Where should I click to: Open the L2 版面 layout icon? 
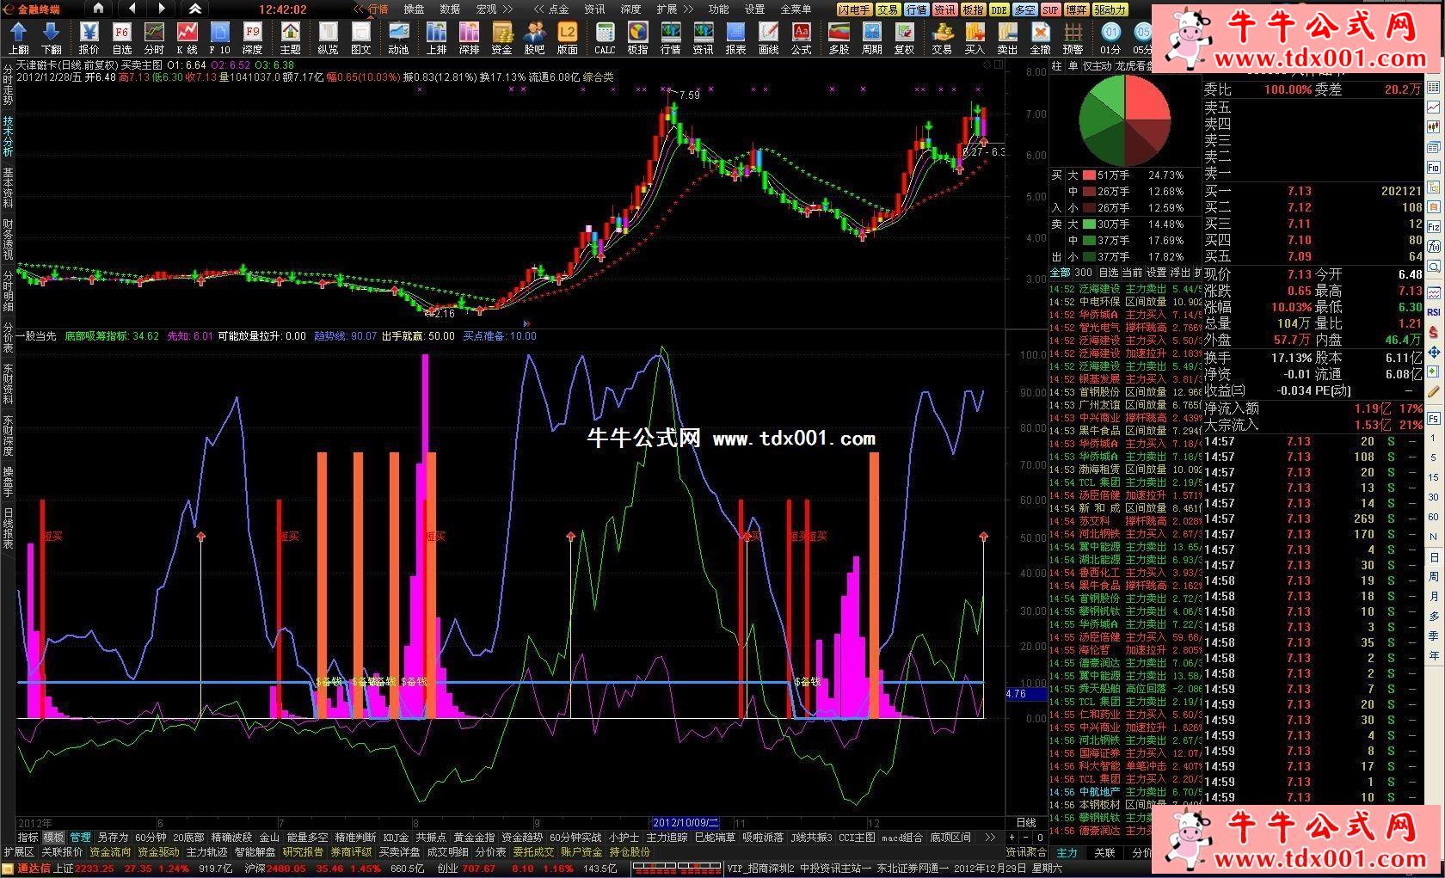coord(568,39)
